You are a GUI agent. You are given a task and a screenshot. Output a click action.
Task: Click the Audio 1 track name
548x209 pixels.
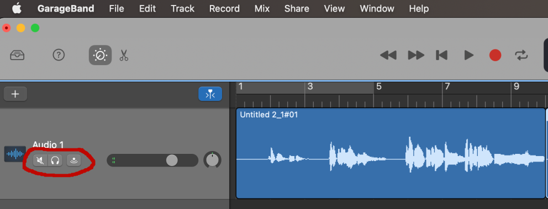[48, 144]
